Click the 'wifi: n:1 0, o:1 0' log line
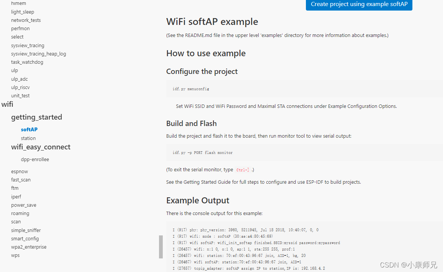 [233, 249]
